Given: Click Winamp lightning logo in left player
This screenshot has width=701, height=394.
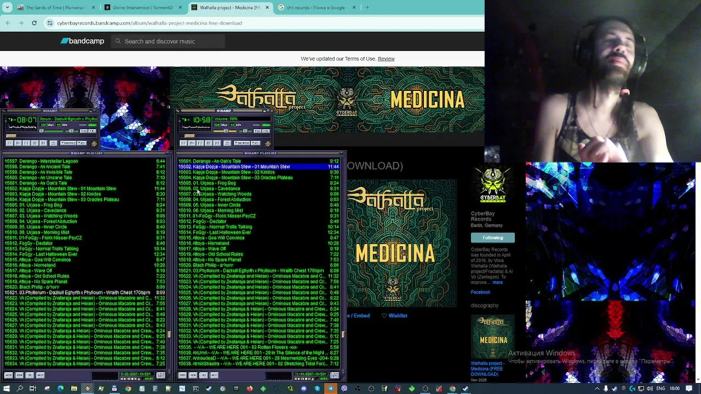Looking at the screenshot, I should point(94,143).
